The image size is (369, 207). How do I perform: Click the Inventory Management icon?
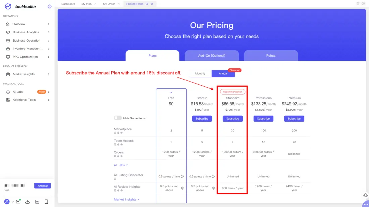[7, 49]
